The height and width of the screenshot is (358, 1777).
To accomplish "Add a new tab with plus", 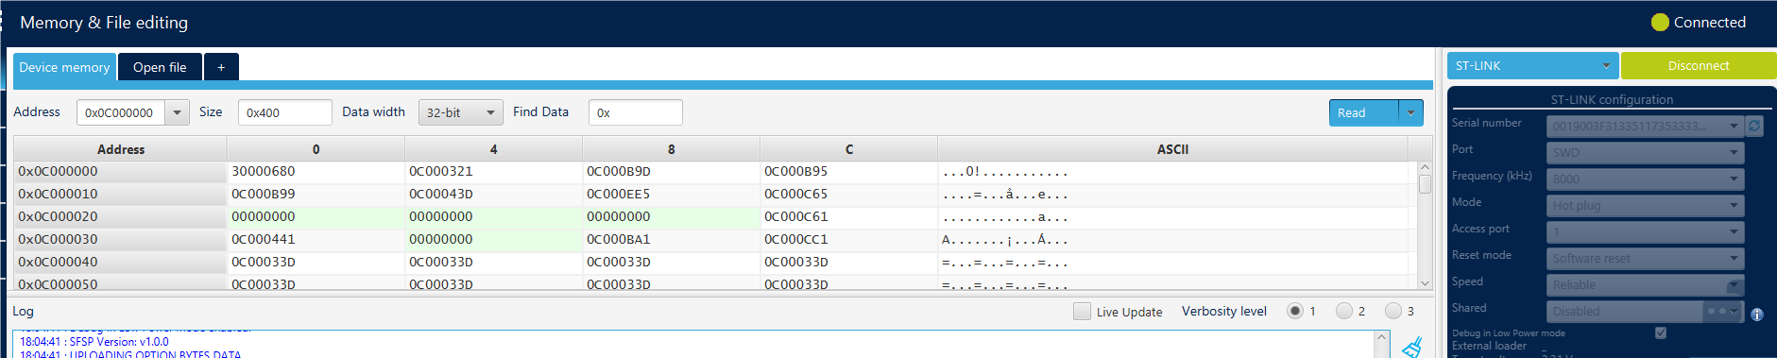I will 221,67.
